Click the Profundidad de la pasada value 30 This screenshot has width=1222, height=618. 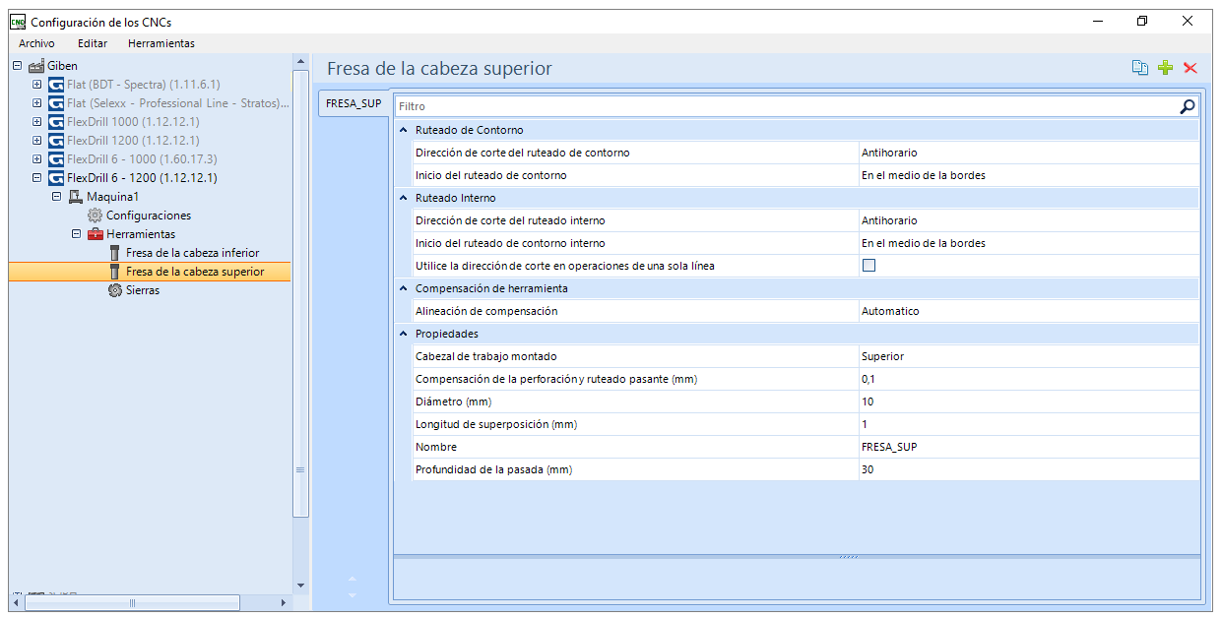1028,469
